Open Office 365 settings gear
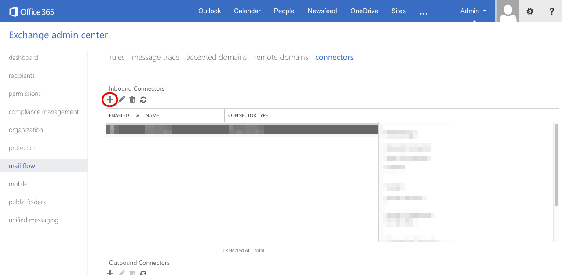The height and width of the screenshot is (275, 562). click(529, 11)
